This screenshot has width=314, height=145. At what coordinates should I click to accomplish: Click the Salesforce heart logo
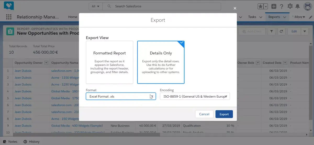9,6
